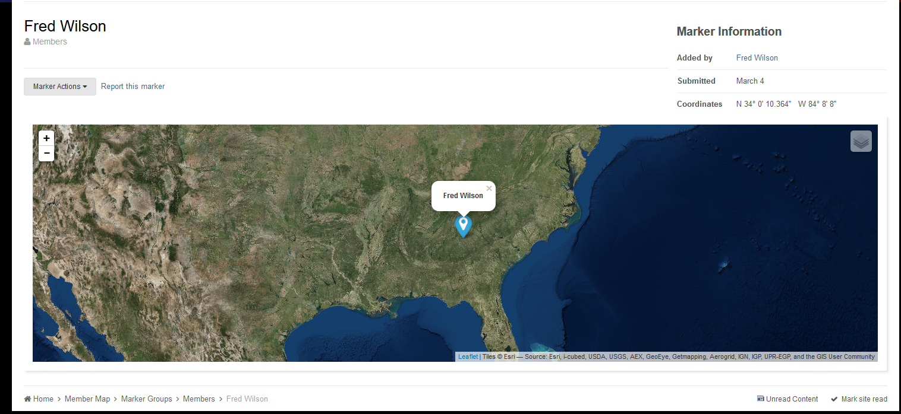
Task: Click the Fred Wilson popup label
Action: 463,196
